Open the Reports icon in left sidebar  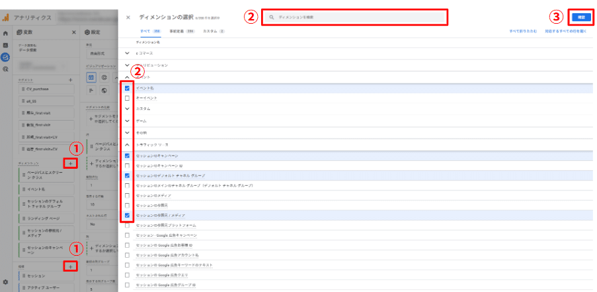pyautogui.click(x=6, y=45)
